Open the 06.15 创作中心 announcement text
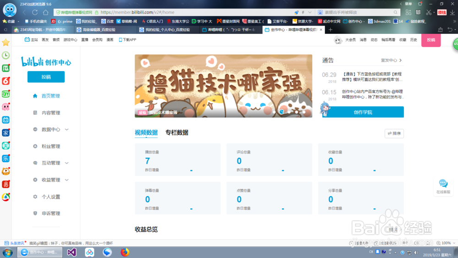 (372, 94)
